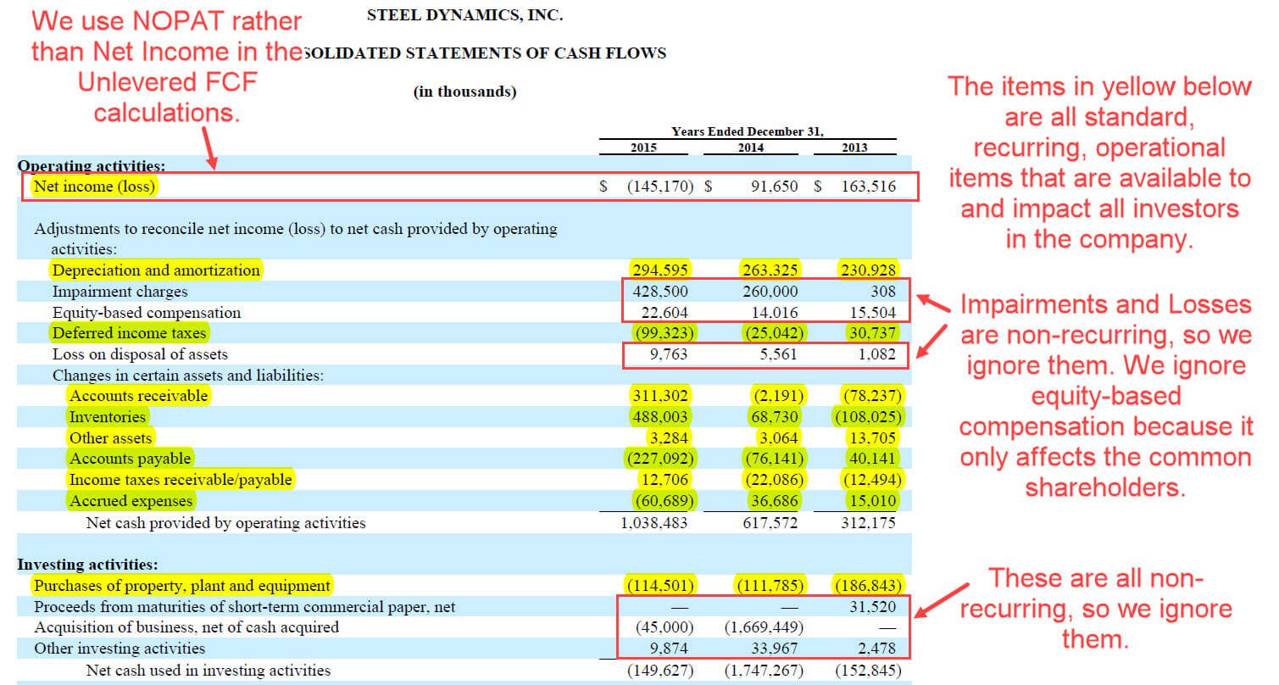Click the 'Other assets' label
The height and width of the screenshot is (685, 1279).
tap(111, 438)
